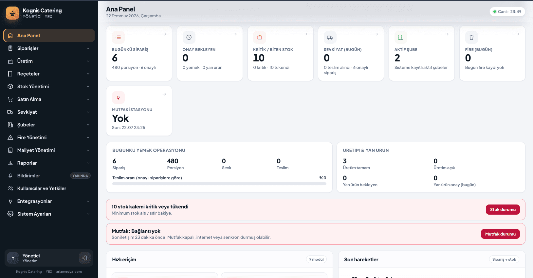
Task: Select Ana Panel in sidebar
Action: click(x=49, y=36)
